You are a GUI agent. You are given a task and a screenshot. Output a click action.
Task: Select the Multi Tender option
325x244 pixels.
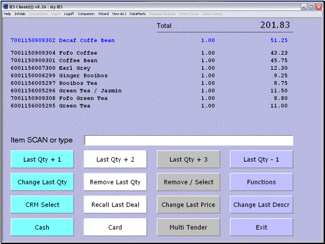tap(189, 227)
